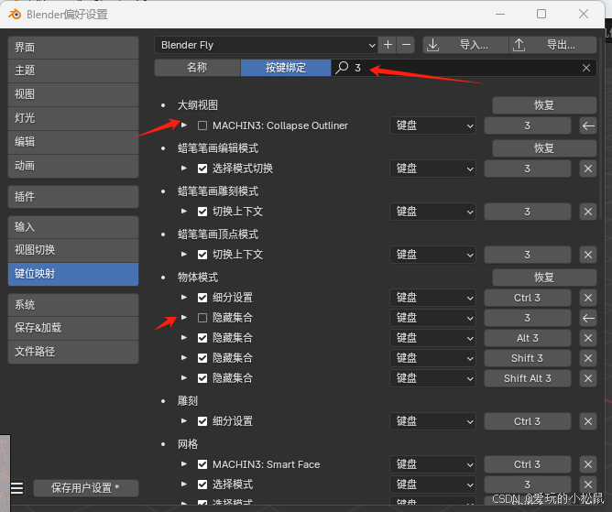Image resolution: width=612 pixels, height=512 pixels.
Task: Click 恢复 for 大纲视图
Action: (x=544, y=105)
